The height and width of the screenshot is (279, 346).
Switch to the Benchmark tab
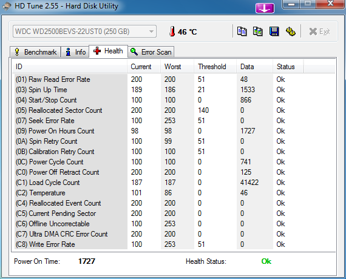click(35, 52)
